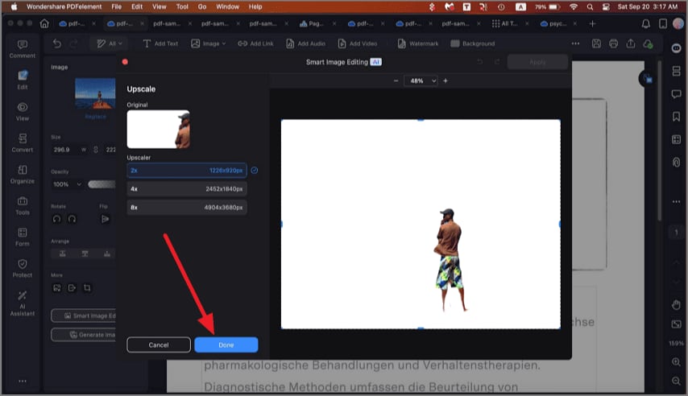The width and height of the screenshot is (688, 396).
Task: Click the Share icon in toolbar
Action: tap(631, 43)
